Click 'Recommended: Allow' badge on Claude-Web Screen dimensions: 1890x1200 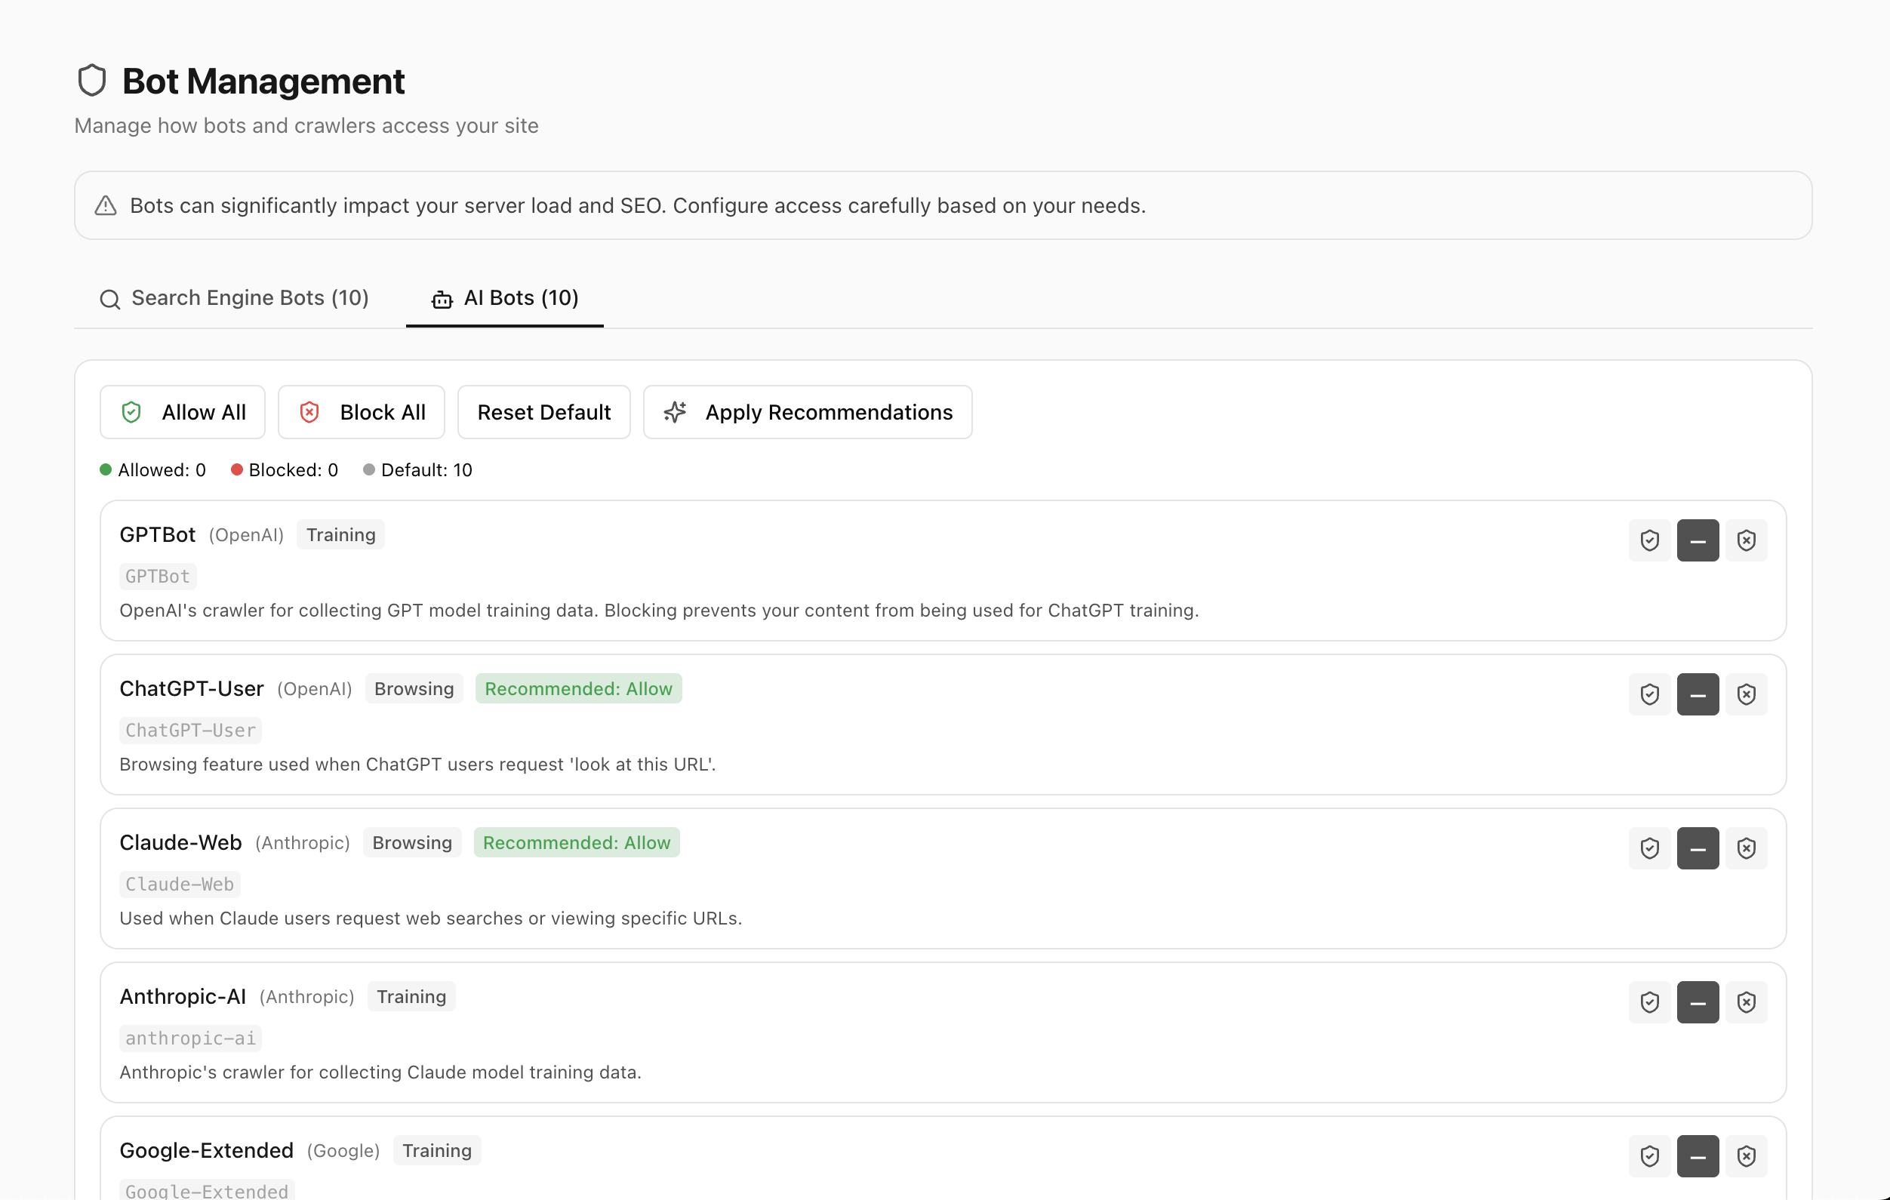pyautogui.click(x=577, y=842)
